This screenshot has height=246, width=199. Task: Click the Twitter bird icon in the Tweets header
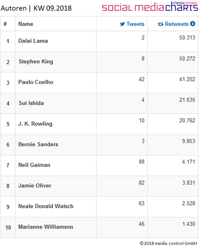(123, 24)
